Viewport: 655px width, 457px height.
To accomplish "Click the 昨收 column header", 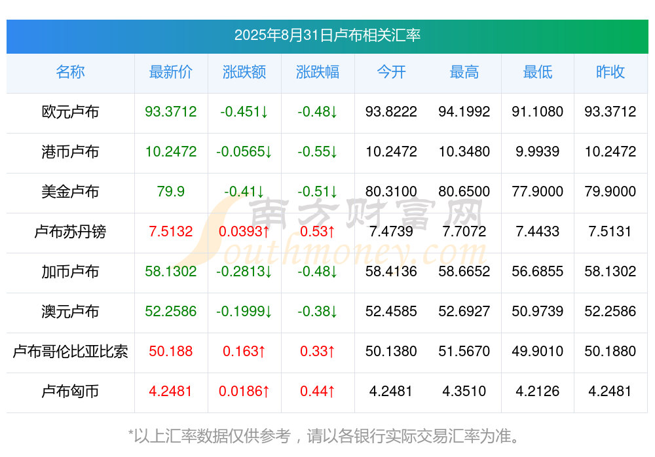I will pos(610,72).
